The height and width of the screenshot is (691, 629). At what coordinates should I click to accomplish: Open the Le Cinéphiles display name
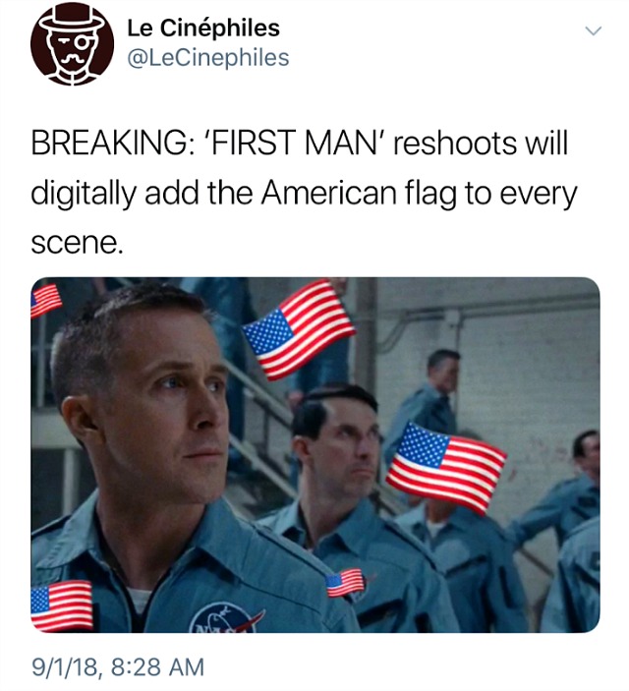[203, 29]
